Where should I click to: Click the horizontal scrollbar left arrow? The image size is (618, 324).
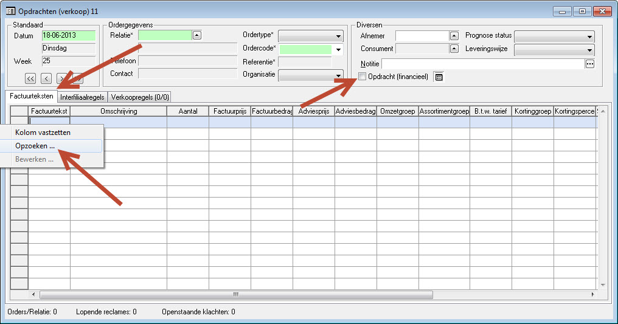coord(33,294)
